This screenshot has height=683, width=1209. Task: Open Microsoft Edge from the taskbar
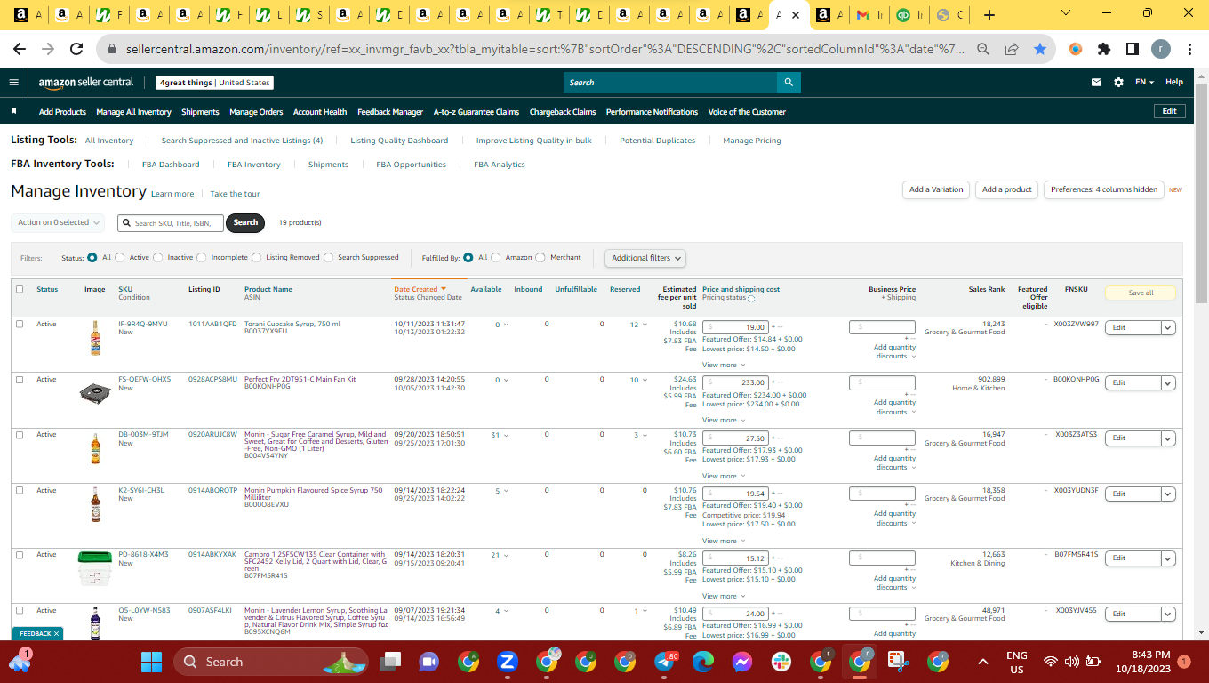click(703, 662)
